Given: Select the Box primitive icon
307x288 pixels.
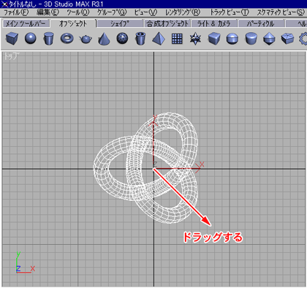Looking at the screenshot, I should [x=12, y=39].
